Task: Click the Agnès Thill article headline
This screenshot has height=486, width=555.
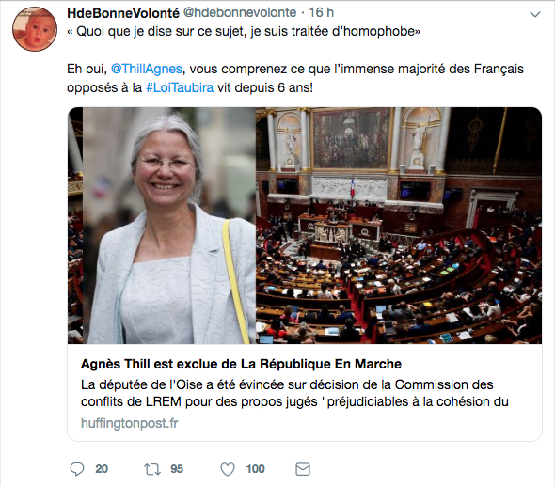Action: click(x=241, y=364)
